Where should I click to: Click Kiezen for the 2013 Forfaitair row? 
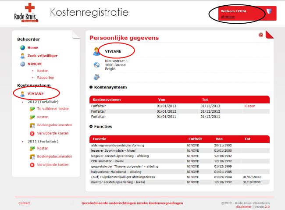click(250, 106)
